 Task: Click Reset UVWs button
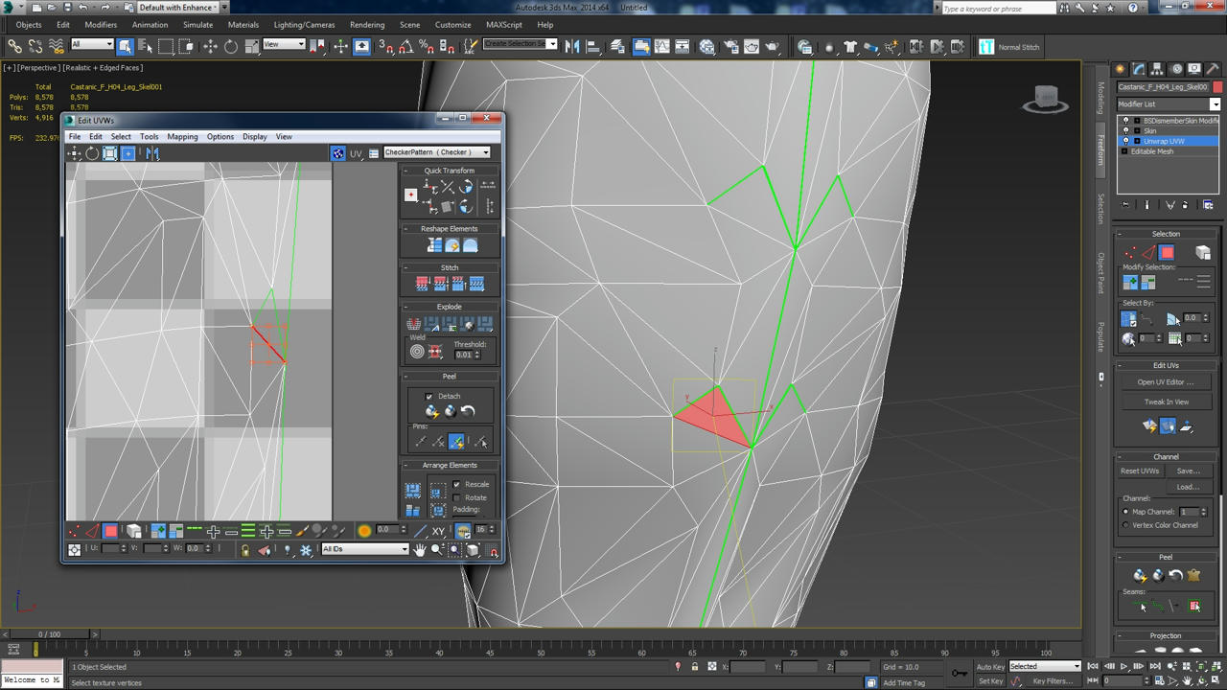[1140, 471]
